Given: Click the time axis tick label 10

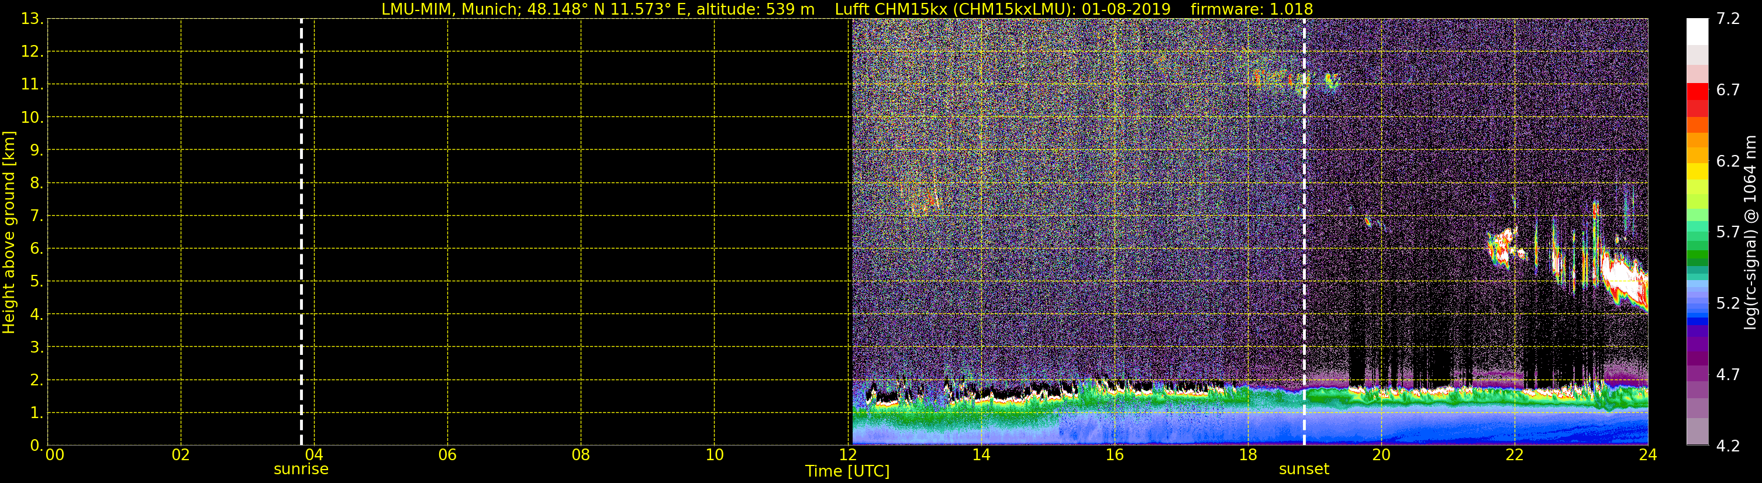Looking at the screenshot, I should tap(714, 455).
